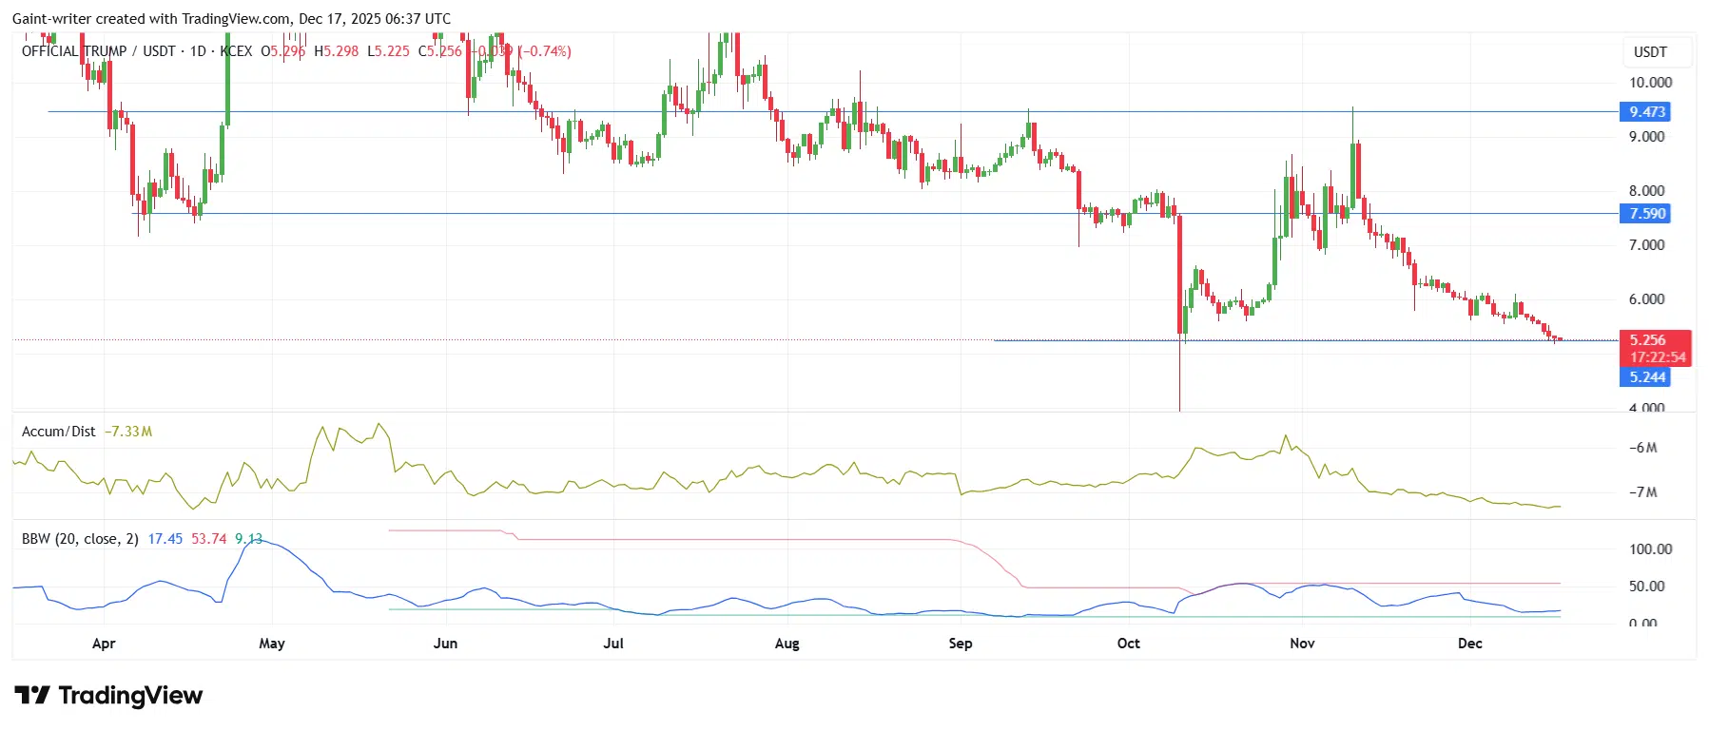Click the Dec label on time axis

pyautogui.click(x=1469, y=644)
